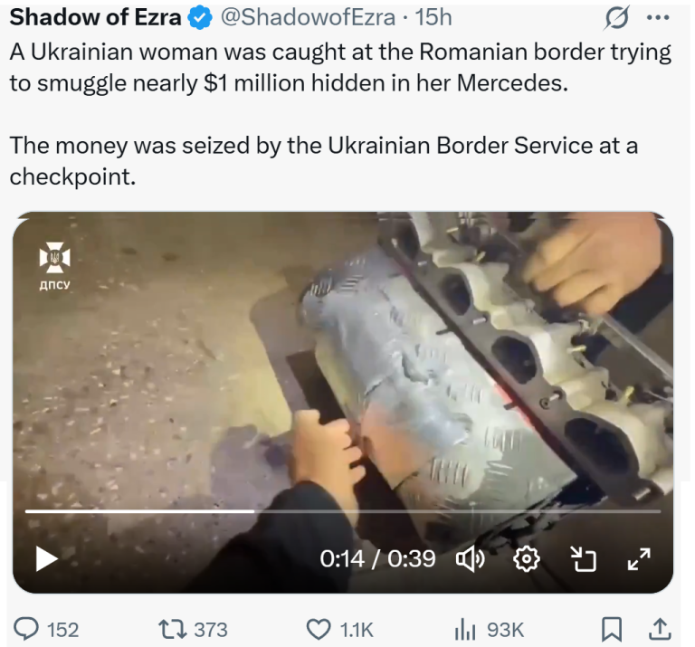Screen dimensions: 695x647
Task: Click the ДПСУ watermark logo
Action: (x=54, y=266)
